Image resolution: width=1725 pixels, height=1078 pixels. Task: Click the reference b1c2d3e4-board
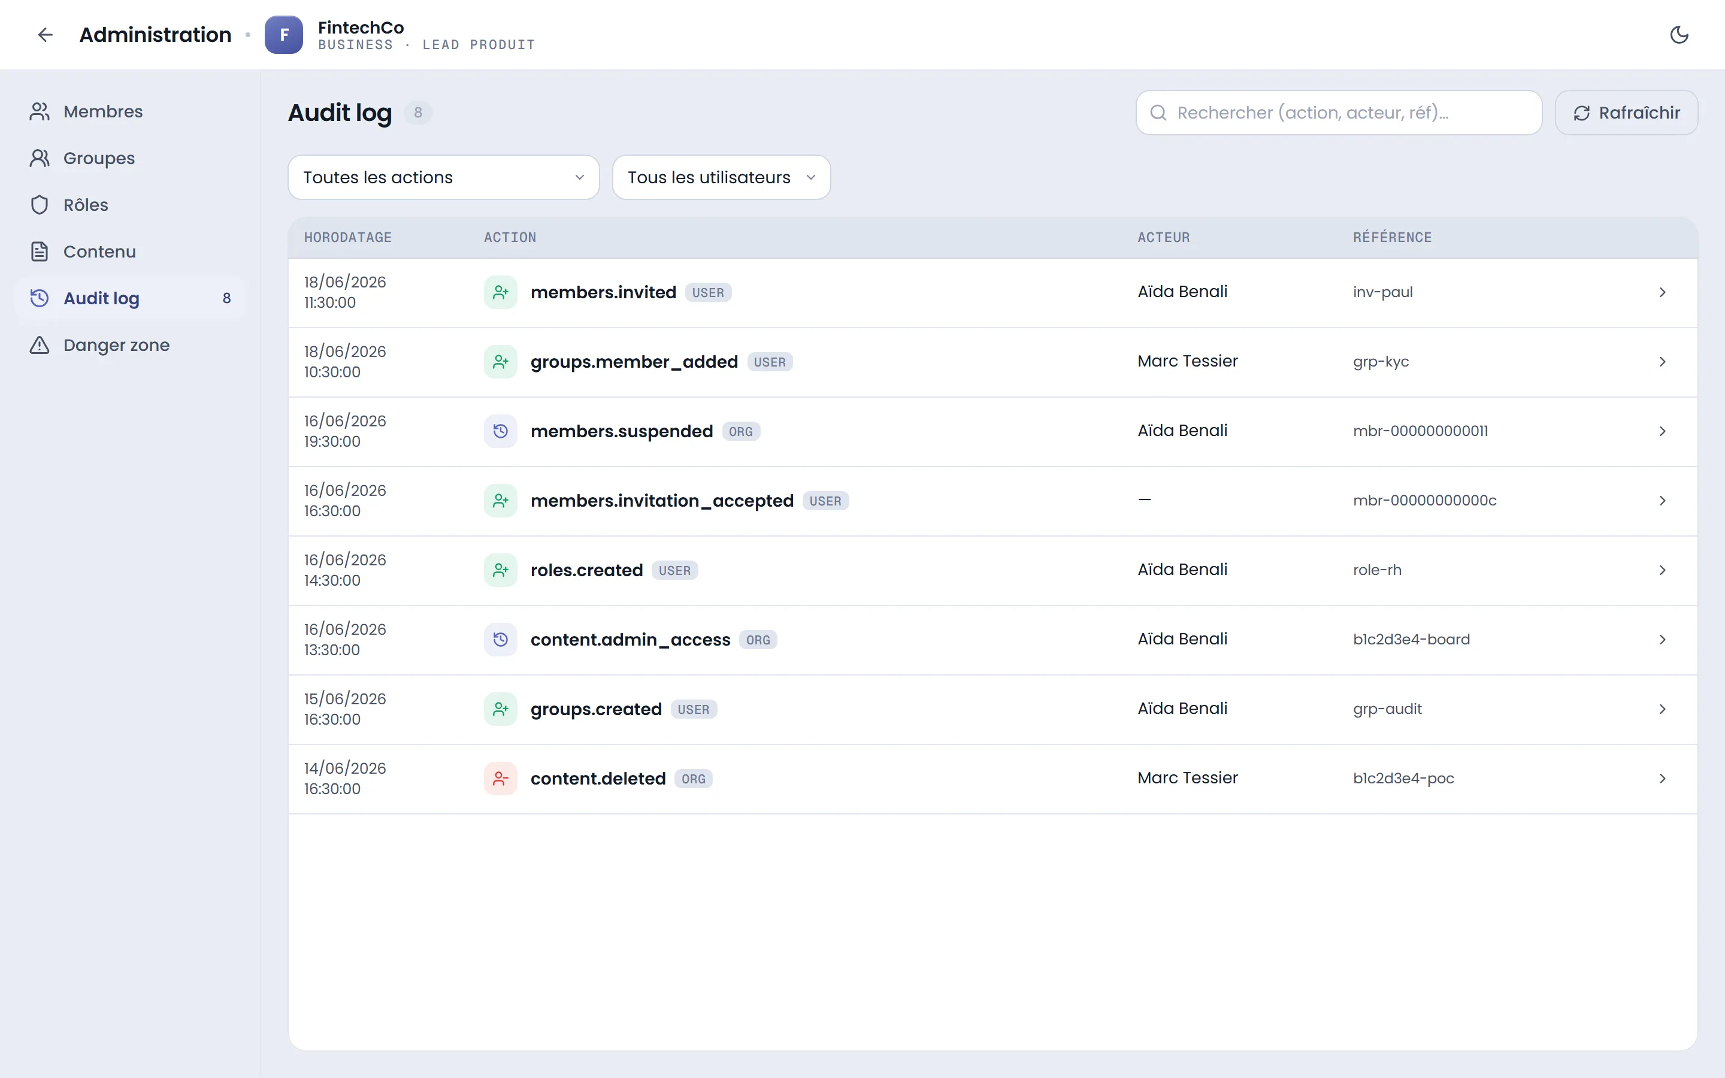tap(1411, 640)
